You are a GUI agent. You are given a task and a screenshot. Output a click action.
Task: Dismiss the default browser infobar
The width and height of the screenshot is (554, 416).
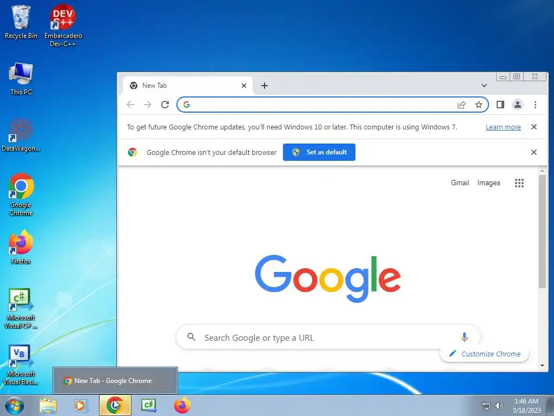tap(534, 152)
